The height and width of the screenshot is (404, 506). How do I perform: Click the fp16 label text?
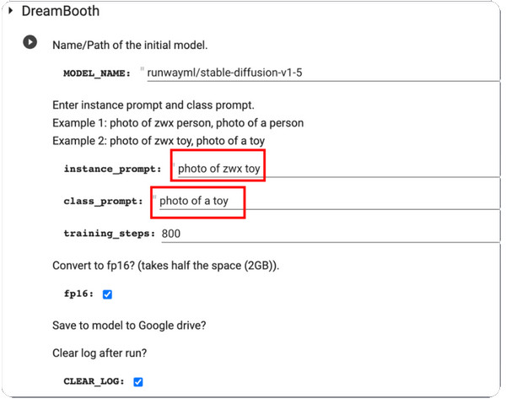point(78,294)
